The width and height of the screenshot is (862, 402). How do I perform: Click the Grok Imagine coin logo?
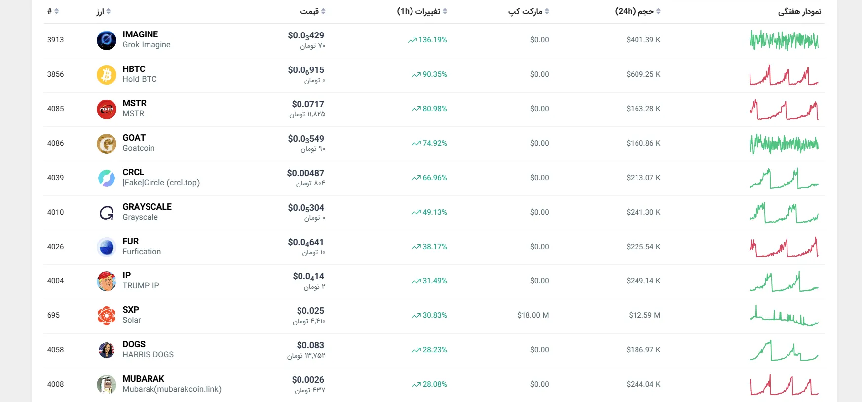click(x=106, y=40)
